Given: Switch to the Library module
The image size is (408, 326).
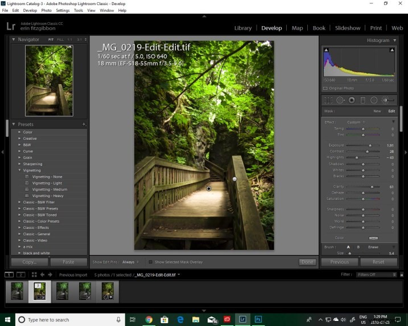Looking at the screenshot, I should coord(243,28).
